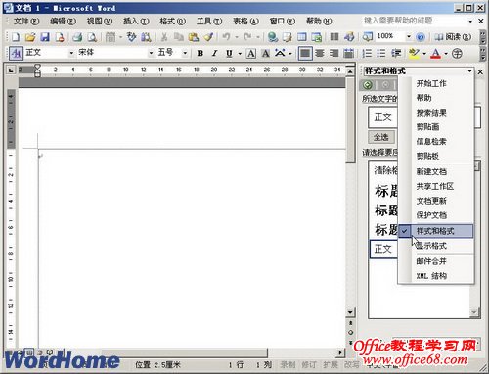Toggle the Document Map icon

(368, 36)
